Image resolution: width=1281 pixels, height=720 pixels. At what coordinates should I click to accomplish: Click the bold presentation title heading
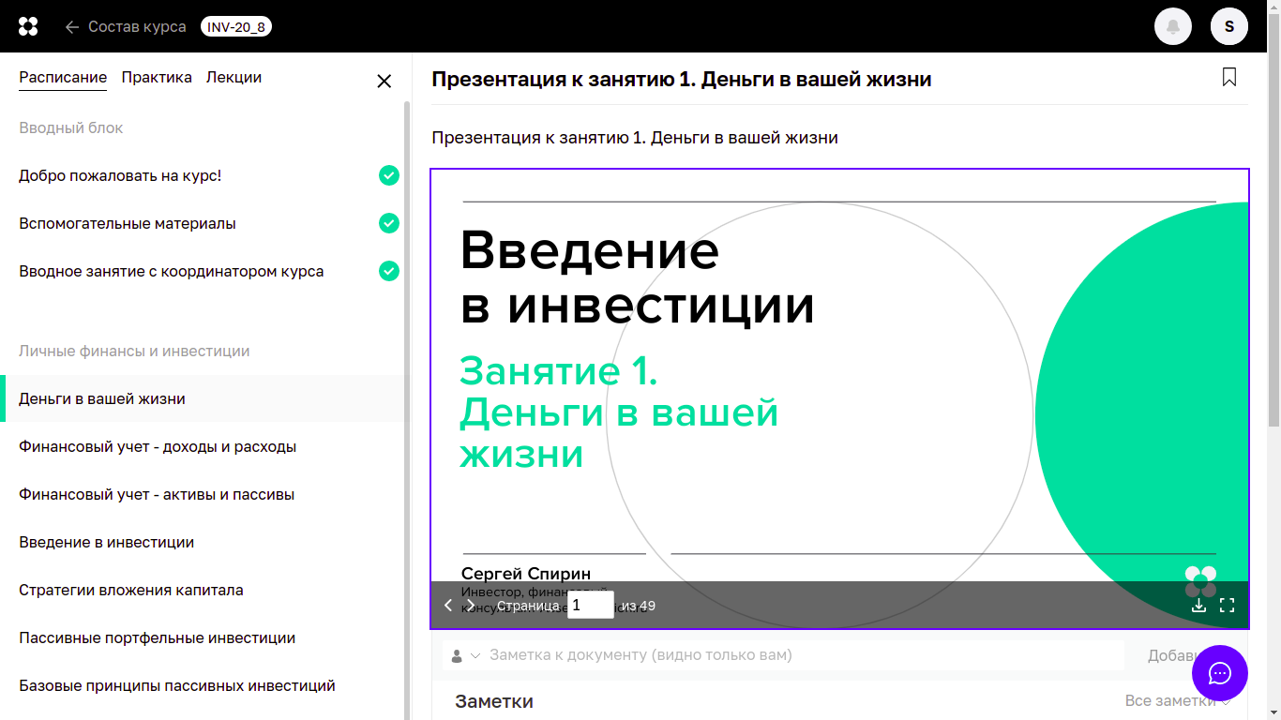pos(682,79)
